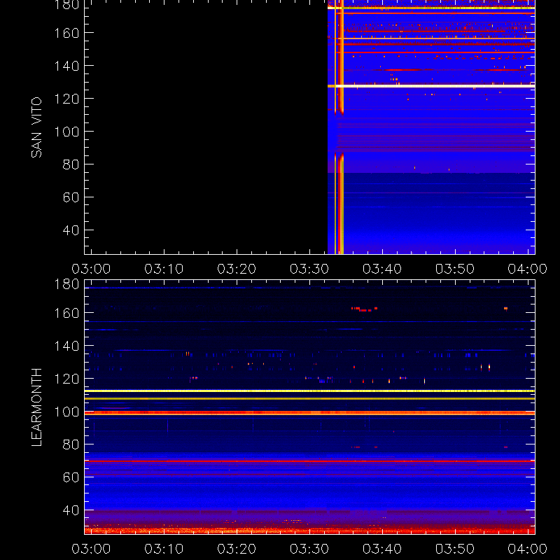The width and height of the screenshot is (560, 560).
Task: Select the 100 label on LEARMONTH axis
Action: pos(66,412)
